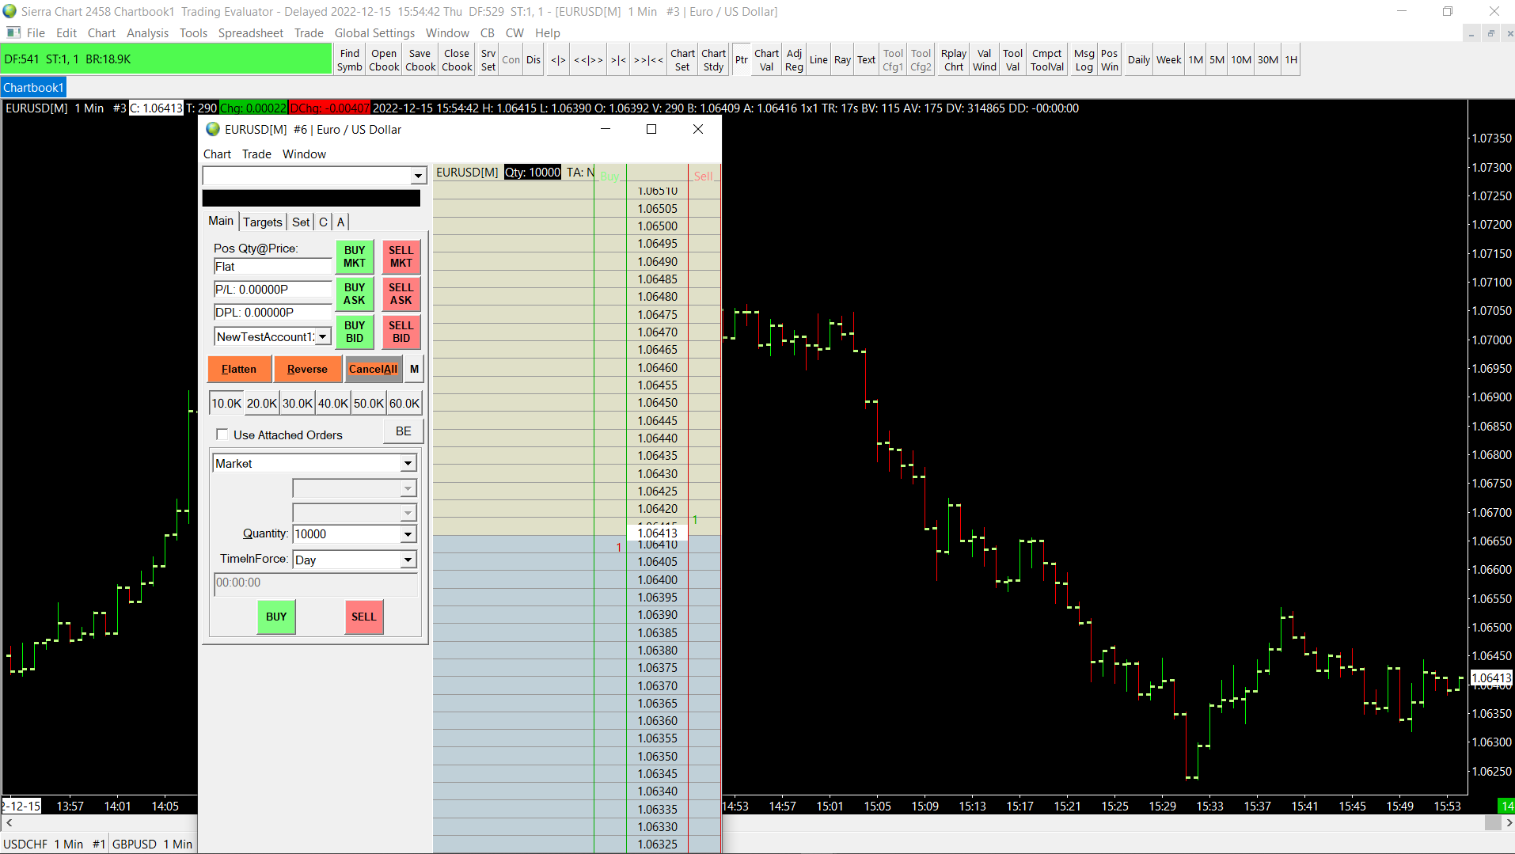
Task: Select Adjust Regions tool
Action: [794, 60]
